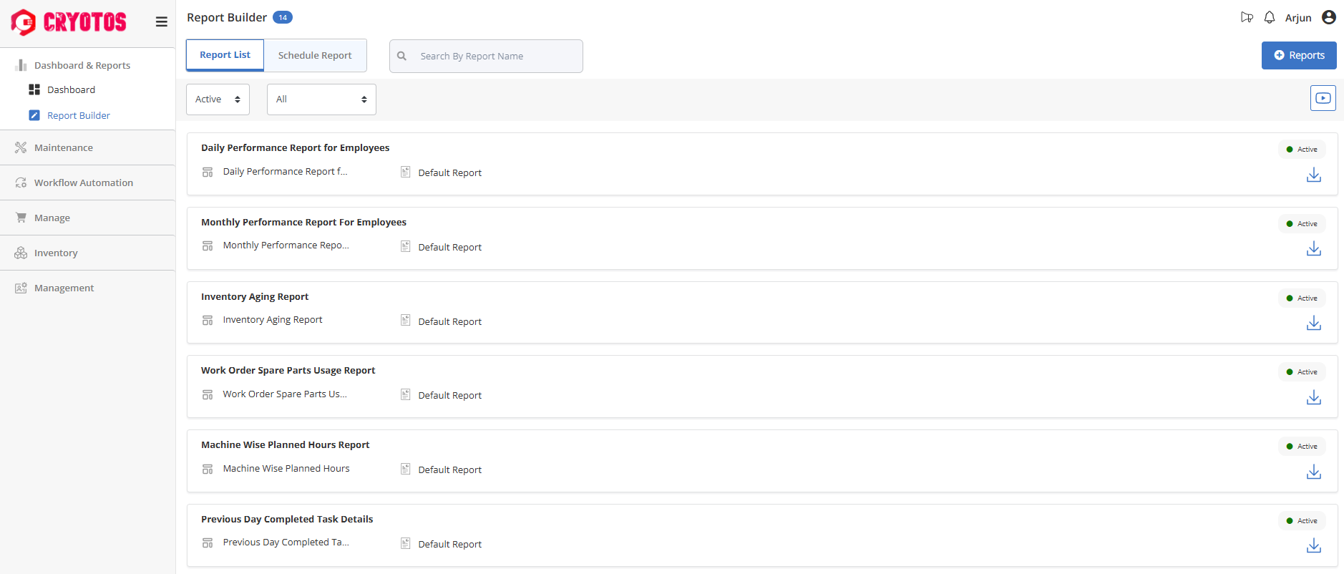
Task: Click the Manage cart icon
Action: 21,218
